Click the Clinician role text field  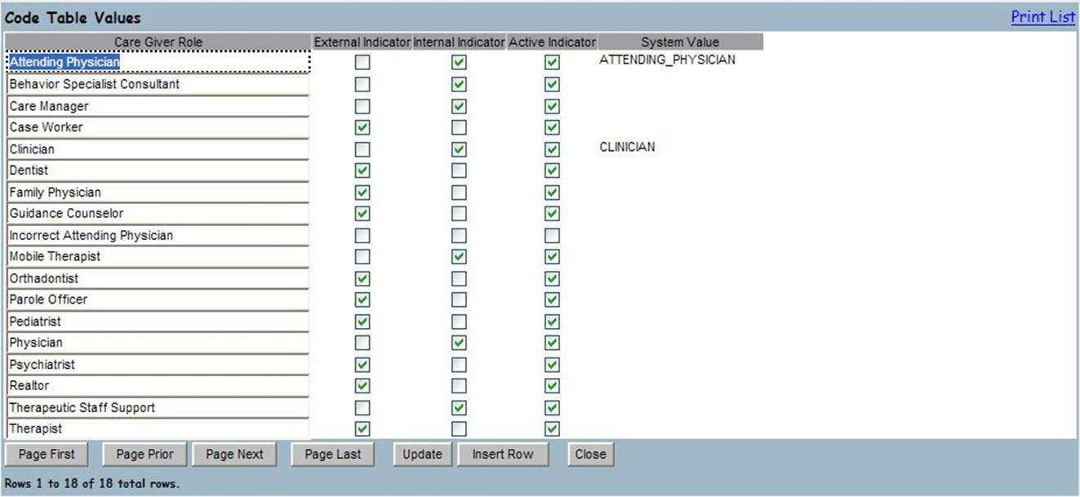coord(158,149)
